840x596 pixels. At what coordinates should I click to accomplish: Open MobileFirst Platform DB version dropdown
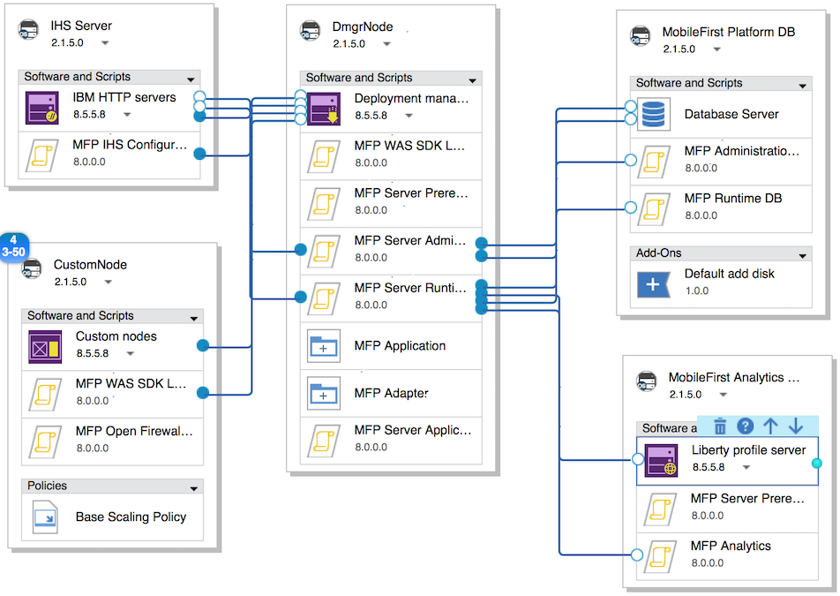pos(716,49)
